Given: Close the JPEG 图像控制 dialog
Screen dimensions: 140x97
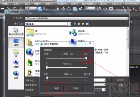Looking at the screenshot, I should point(90,43).
